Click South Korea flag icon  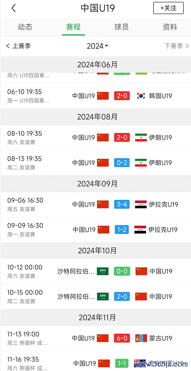141,96
